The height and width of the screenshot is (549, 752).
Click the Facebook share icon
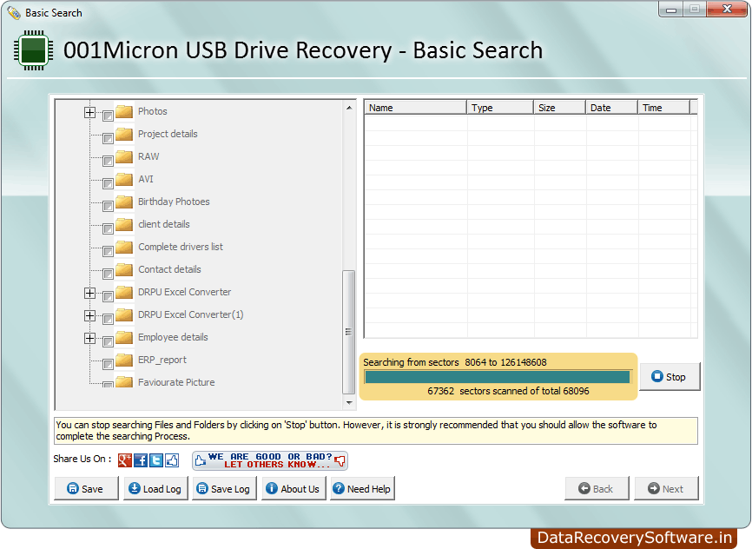[141, 460]
